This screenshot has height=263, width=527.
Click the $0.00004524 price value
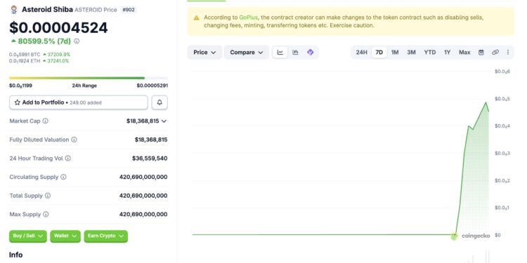58,27
